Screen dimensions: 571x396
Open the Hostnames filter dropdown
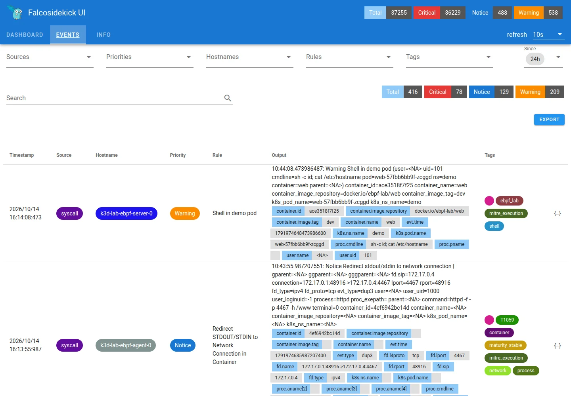pyautogui.click(x=250, y=57)
